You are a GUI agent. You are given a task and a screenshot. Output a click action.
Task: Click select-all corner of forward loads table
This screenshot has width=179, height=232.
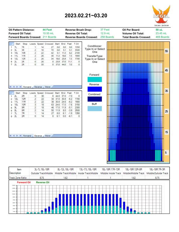(x=11, y=44)
